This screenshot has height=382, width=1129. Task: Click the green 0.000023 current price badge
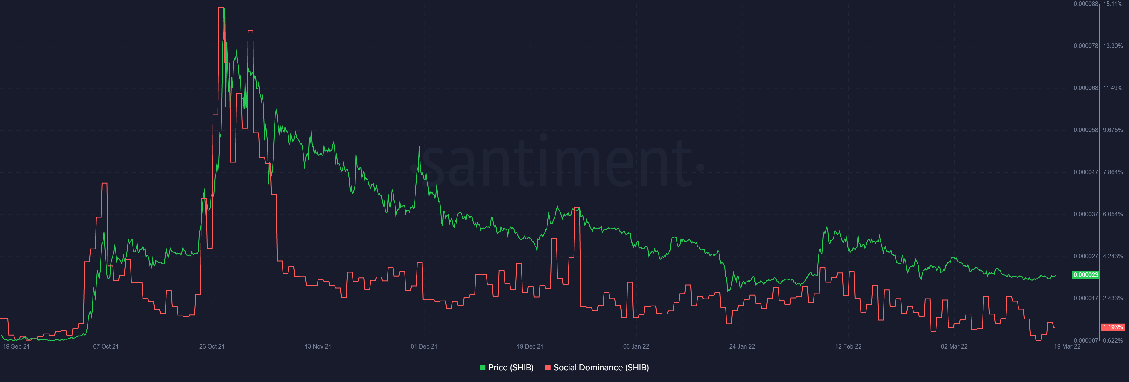[1085, 275]
